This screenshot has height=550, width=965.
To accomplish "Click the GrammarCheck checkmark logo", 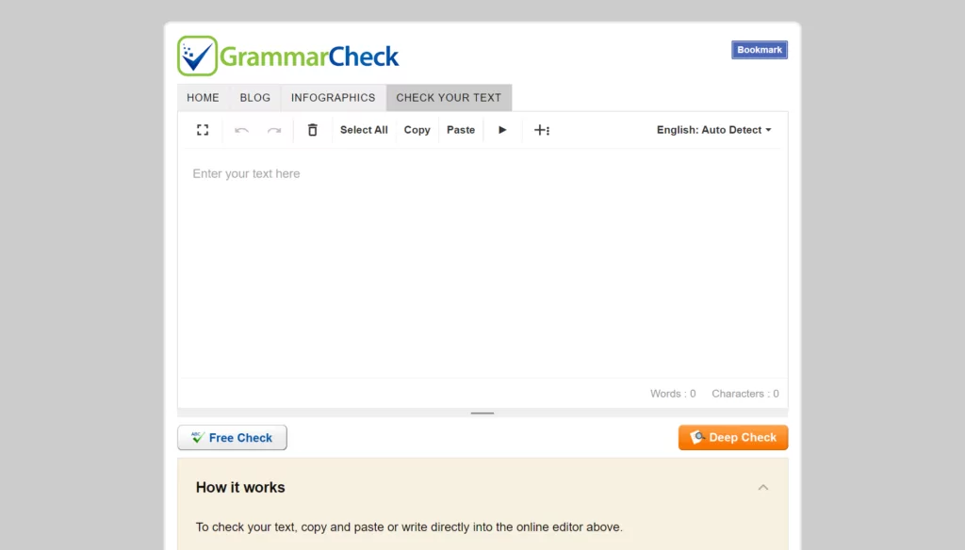I will click(x=197, y=57).
